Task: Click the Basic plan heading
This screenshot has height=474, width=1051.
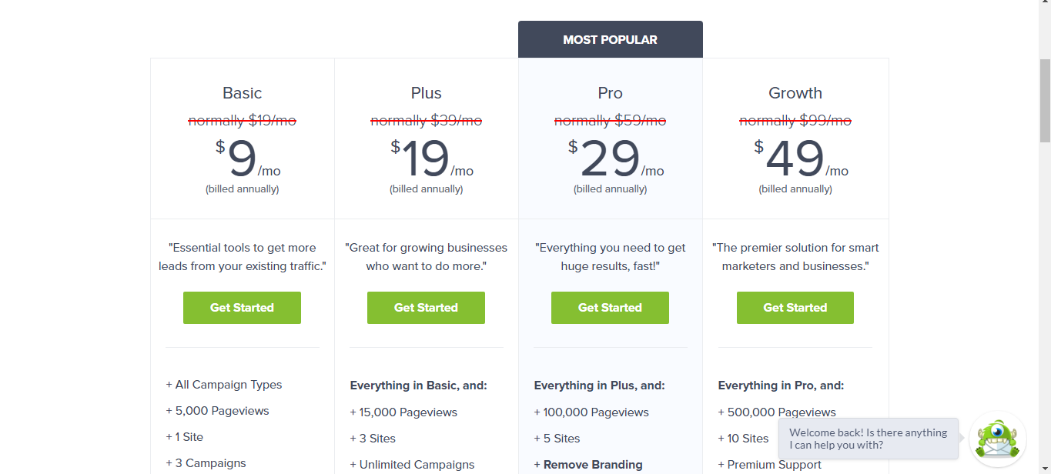Action: (242, 93)
